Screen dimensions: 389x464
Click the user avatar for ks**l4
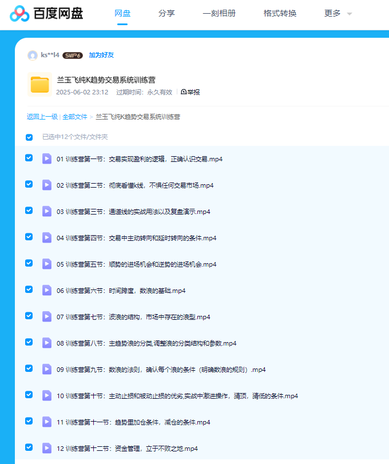tap(33, 55)
